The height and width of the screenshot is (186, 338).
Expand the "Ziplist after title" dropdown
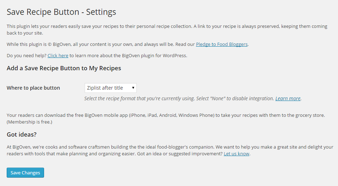click(x=111, y=88)
